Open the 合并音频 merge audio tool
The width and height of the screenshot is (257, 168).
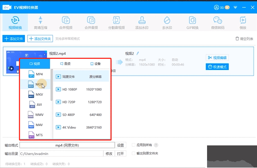point(91,23)
